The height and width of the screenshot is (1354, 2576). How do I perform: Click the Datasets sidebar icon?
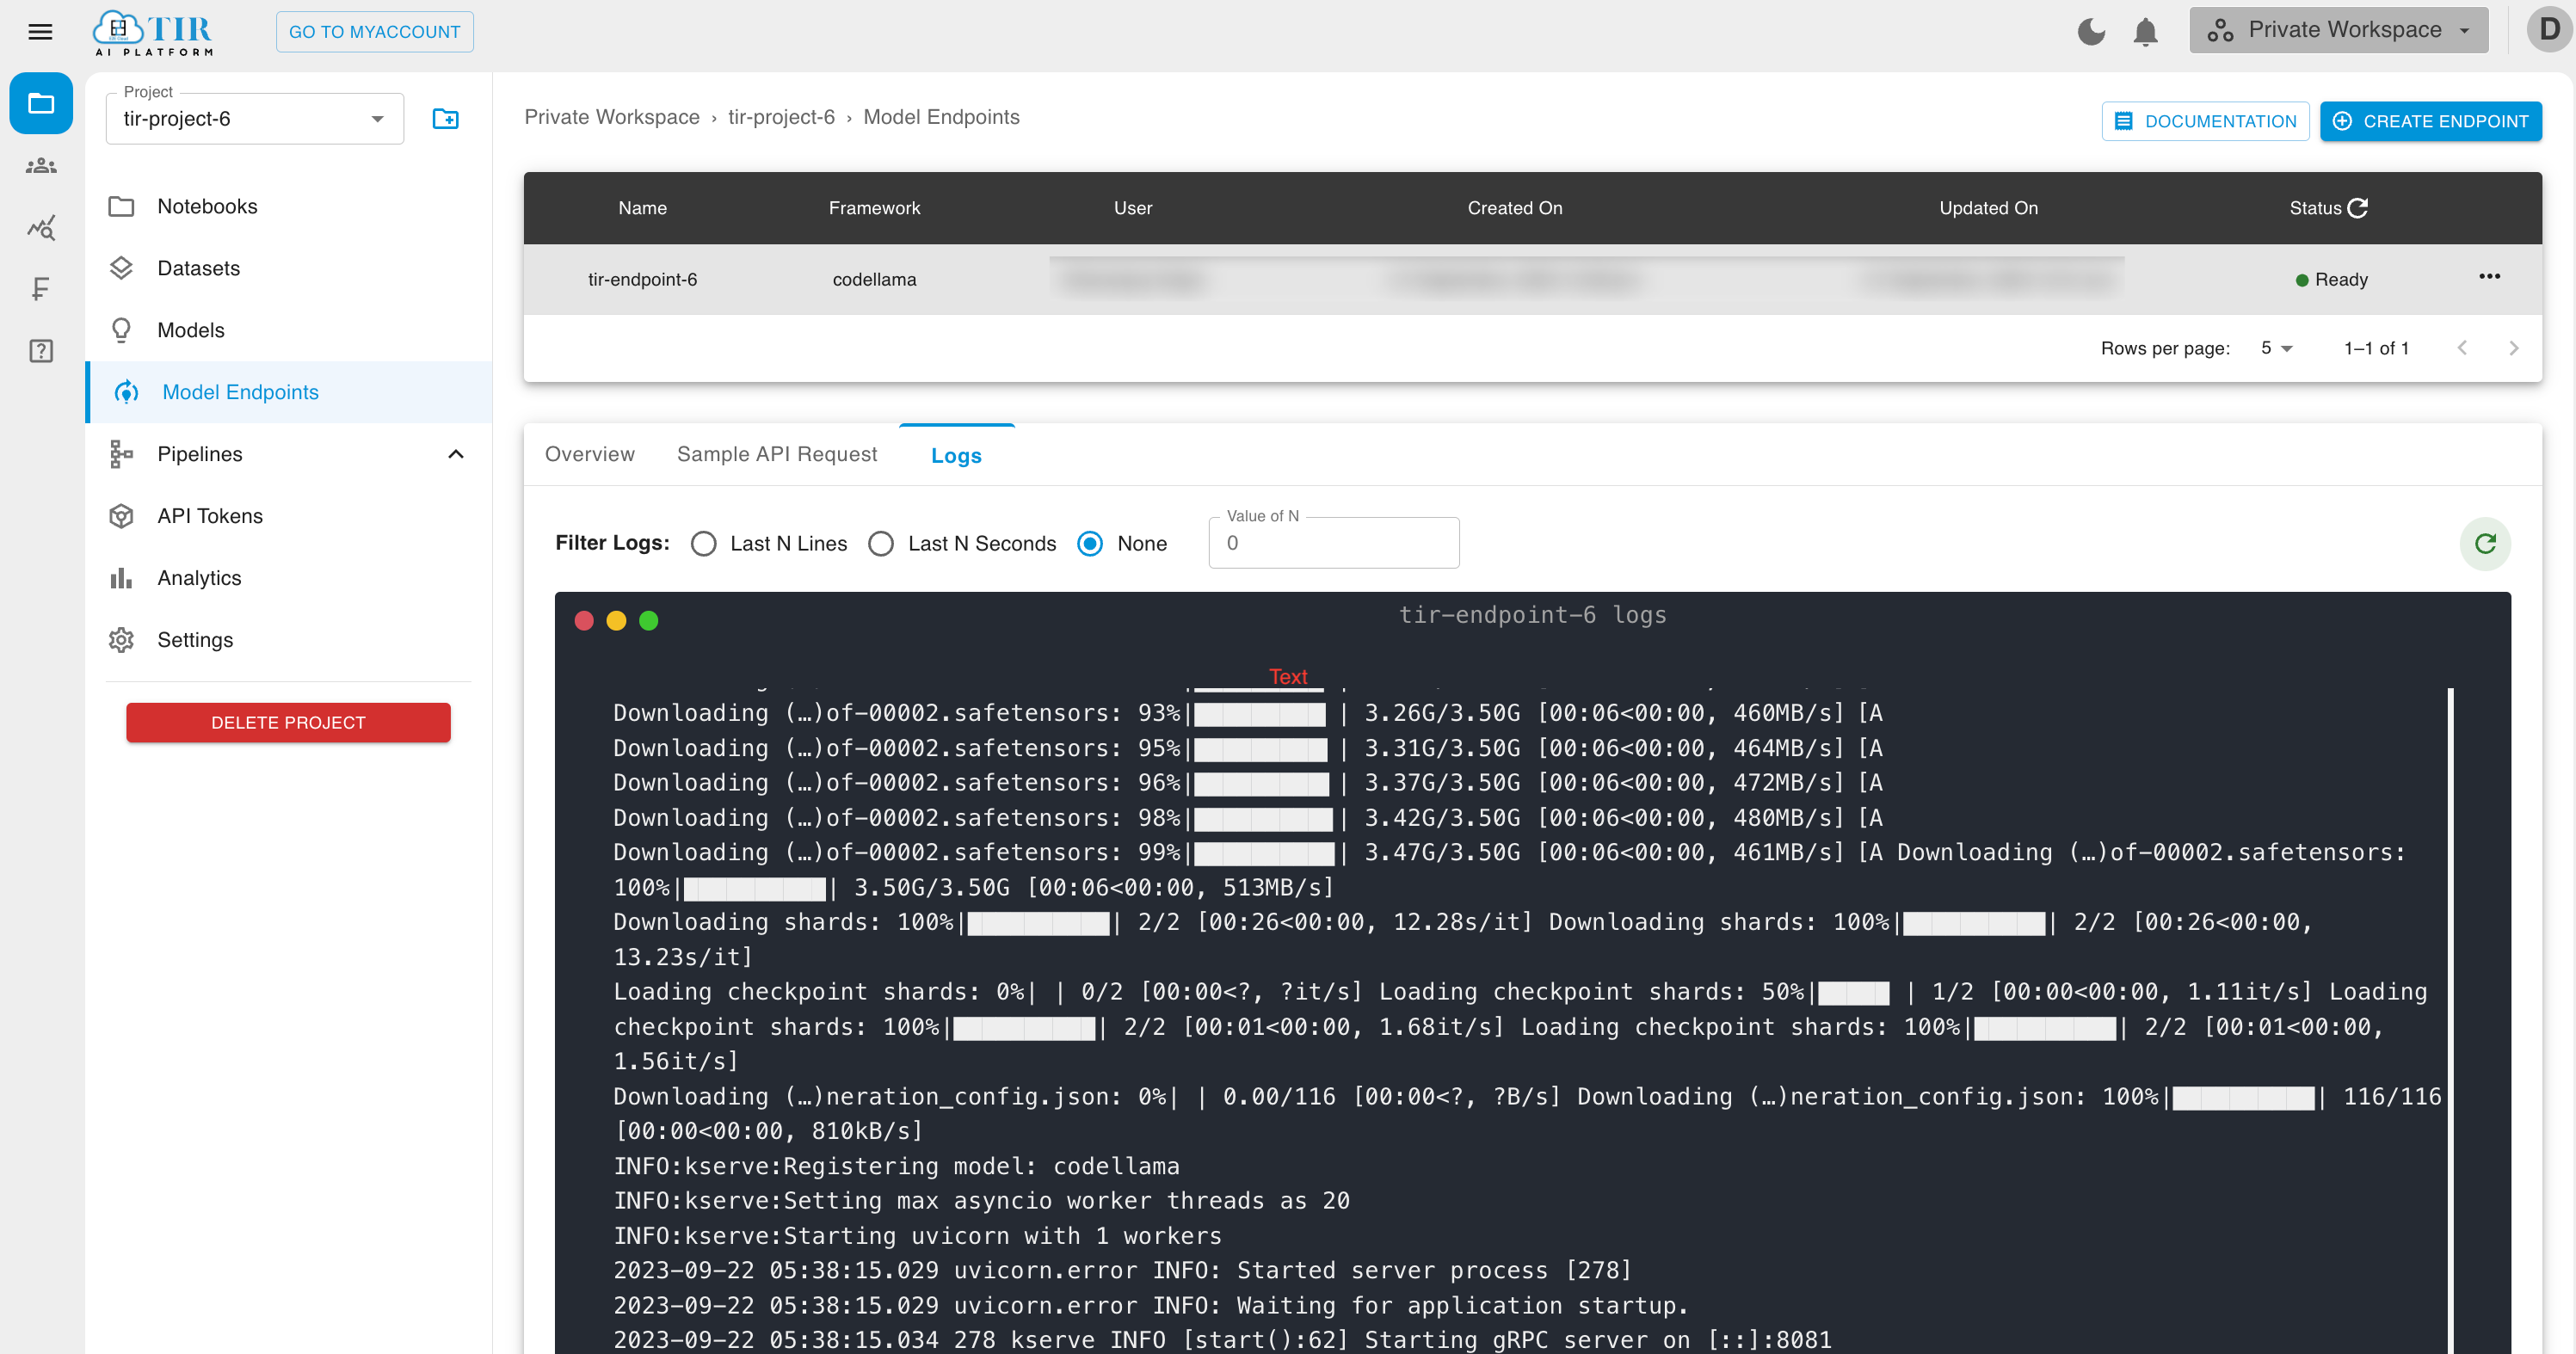[x=200, y=268]
